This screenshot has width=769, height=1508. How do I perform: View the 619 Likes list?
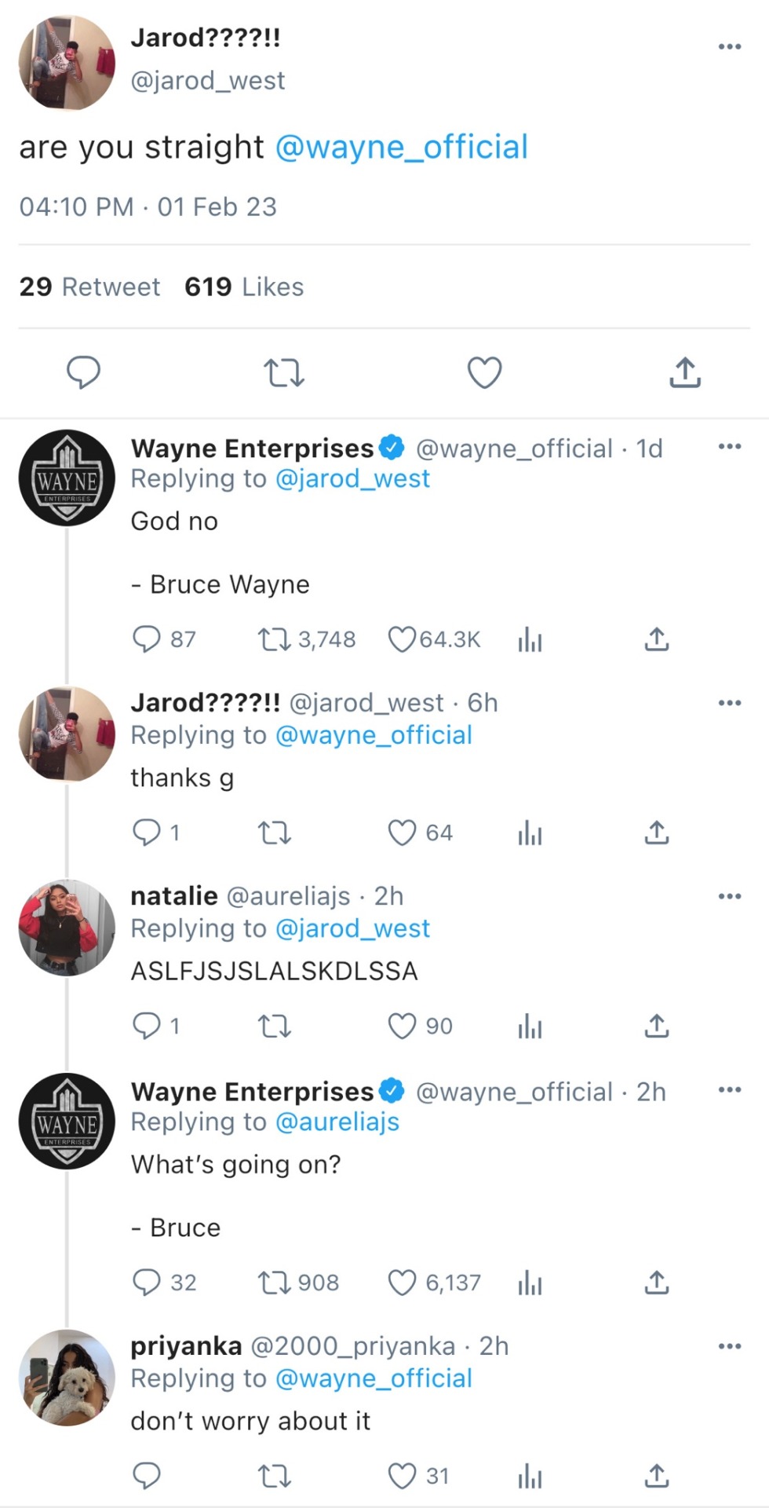pyautogui.click(x=244, y=287)
